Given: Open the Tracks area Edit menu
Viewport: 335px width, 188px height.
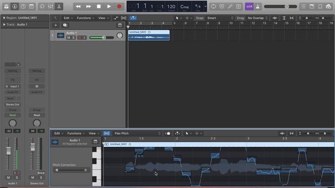Looking at the screenshot, I should [68, 18].
